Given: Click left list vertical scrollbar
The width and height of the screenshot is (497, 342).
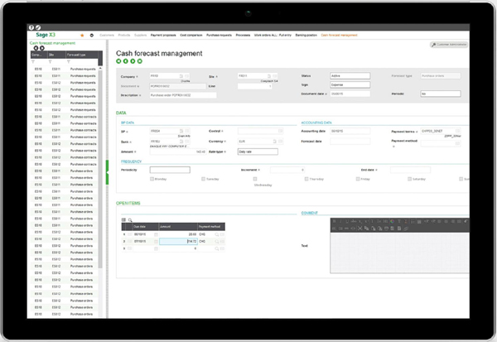Looking at the screenshot, I should [100, 169].
